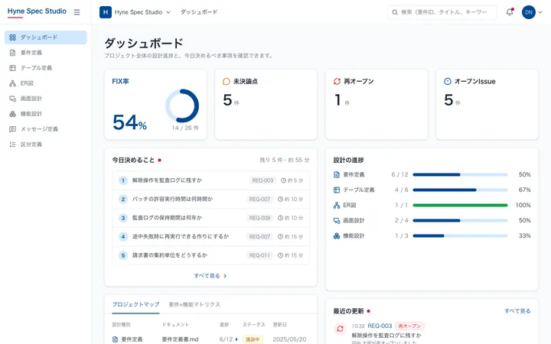The height and width of the screenshot is (344, 551).
Task: Click the 画面設計 screen icon in sidebar
Action: pyautogui.click(x=13, y=99)
